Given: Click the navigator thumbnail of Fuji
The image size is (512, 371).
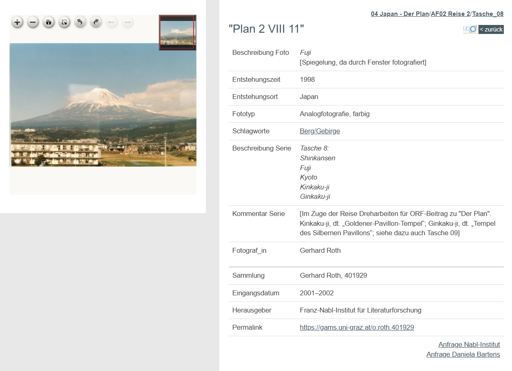Looking at the screenshot, I should (177, 34).
